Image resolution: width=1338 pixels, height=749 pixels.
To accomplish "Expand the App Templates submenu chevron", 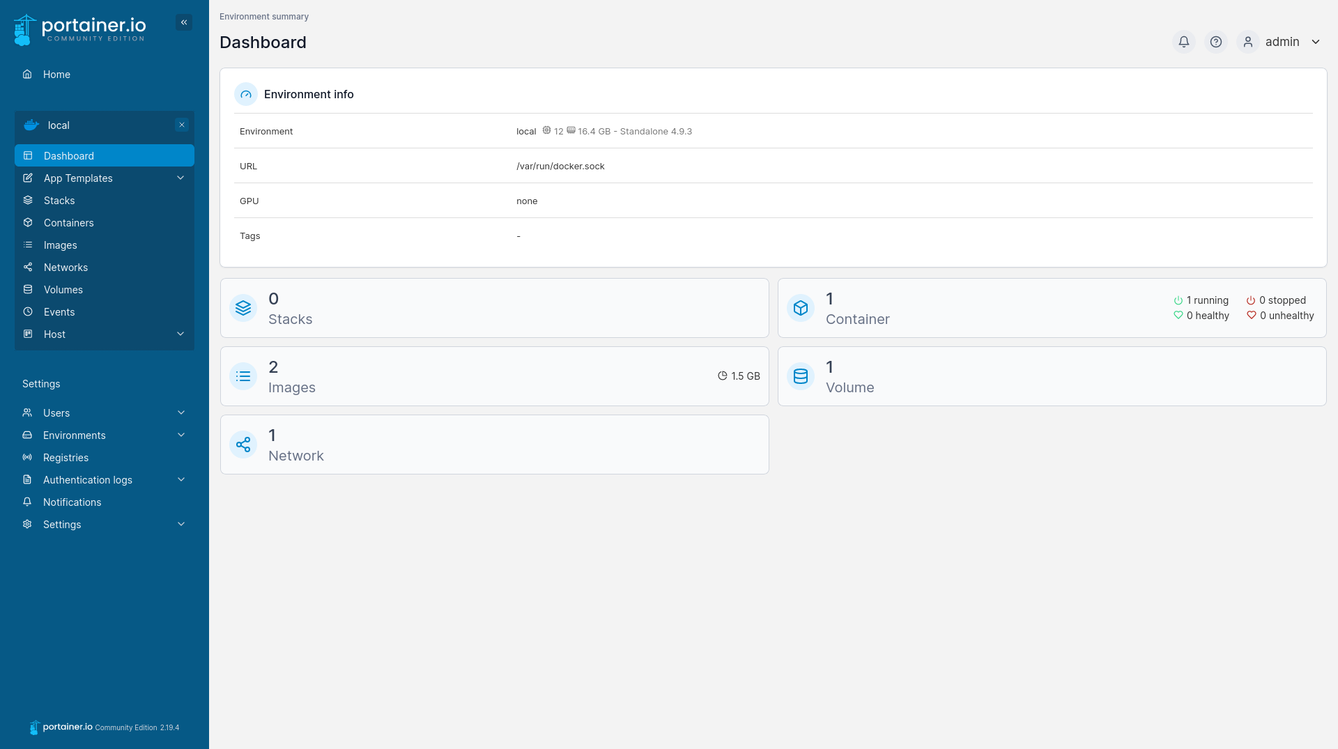I will (180, 178).
